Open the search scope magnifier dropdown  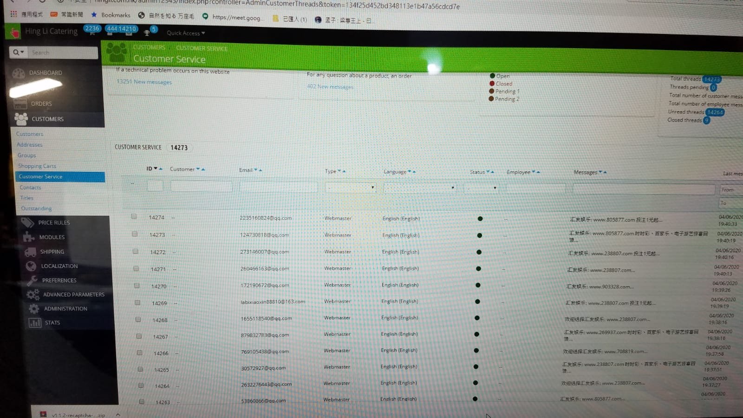[x=19, y=52]
